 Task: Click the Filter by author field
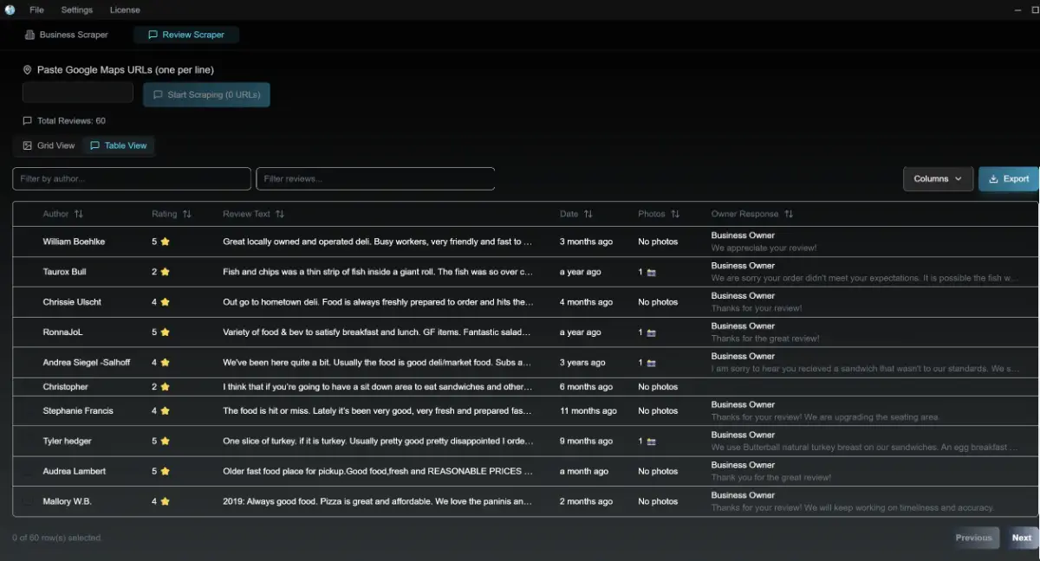click(132, 178)
